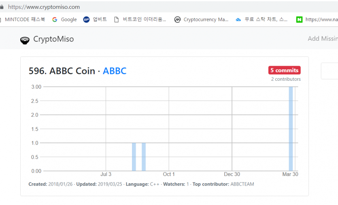Select the Top contributor ABBCTEAM text
Image resolution: width=338 pixels, height=205 pixels.
(x=223, y=184)
